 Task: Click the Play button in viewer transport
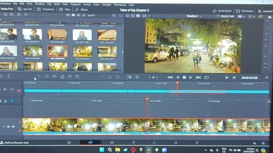pyautogui.click(x=191, y=77)
